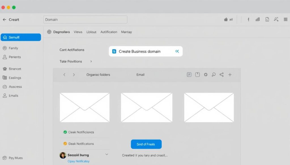The image size is (290, 165).
Task: Open the hamburger menu at top right
Action: coord(285,19)
